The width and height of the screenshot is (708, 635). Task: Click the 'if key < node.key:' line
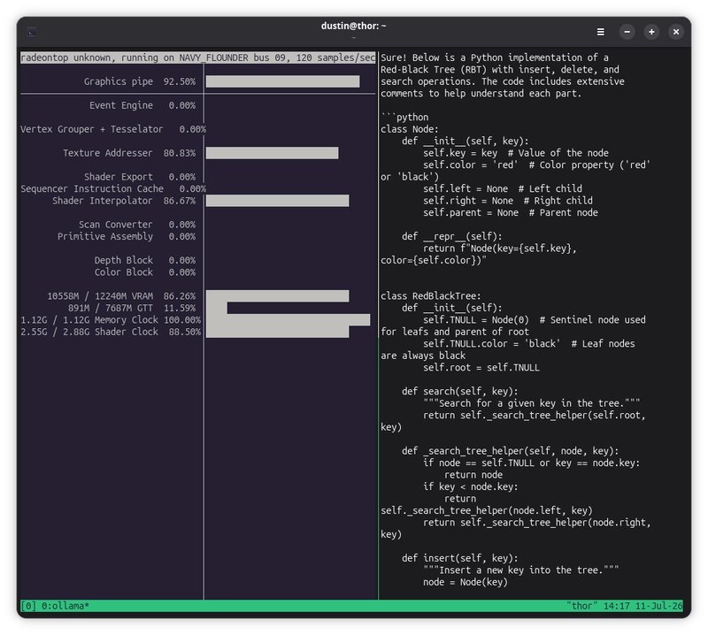coord(471,486)
